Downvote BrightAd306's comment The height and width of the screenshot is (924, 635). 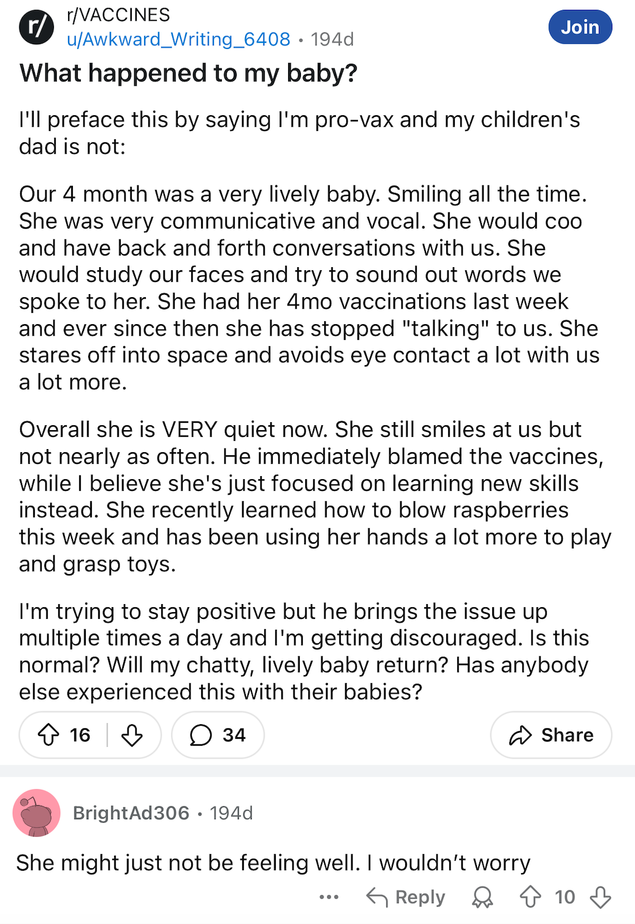[601, 897]
